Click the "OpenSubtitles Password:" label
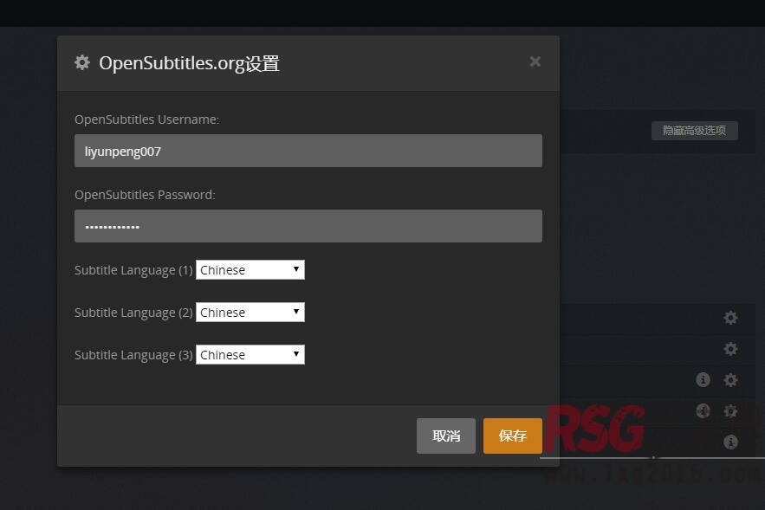765x510 pixels. click(145, 195)
